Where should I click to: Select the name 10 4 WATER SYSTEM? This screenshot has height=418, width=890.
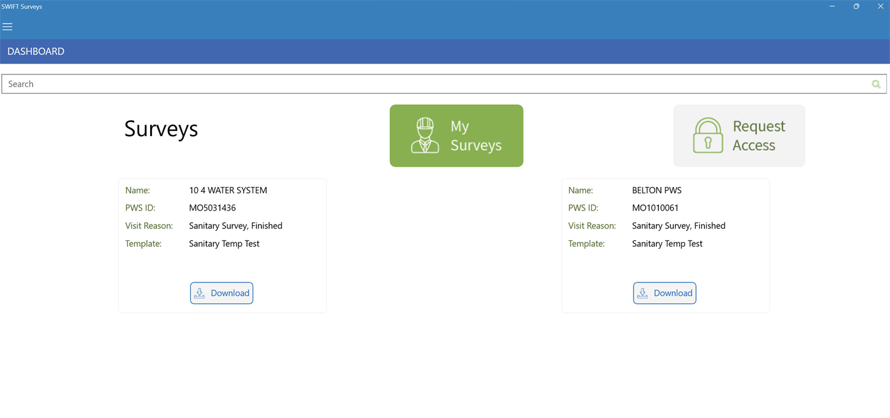tap(228, 190)
